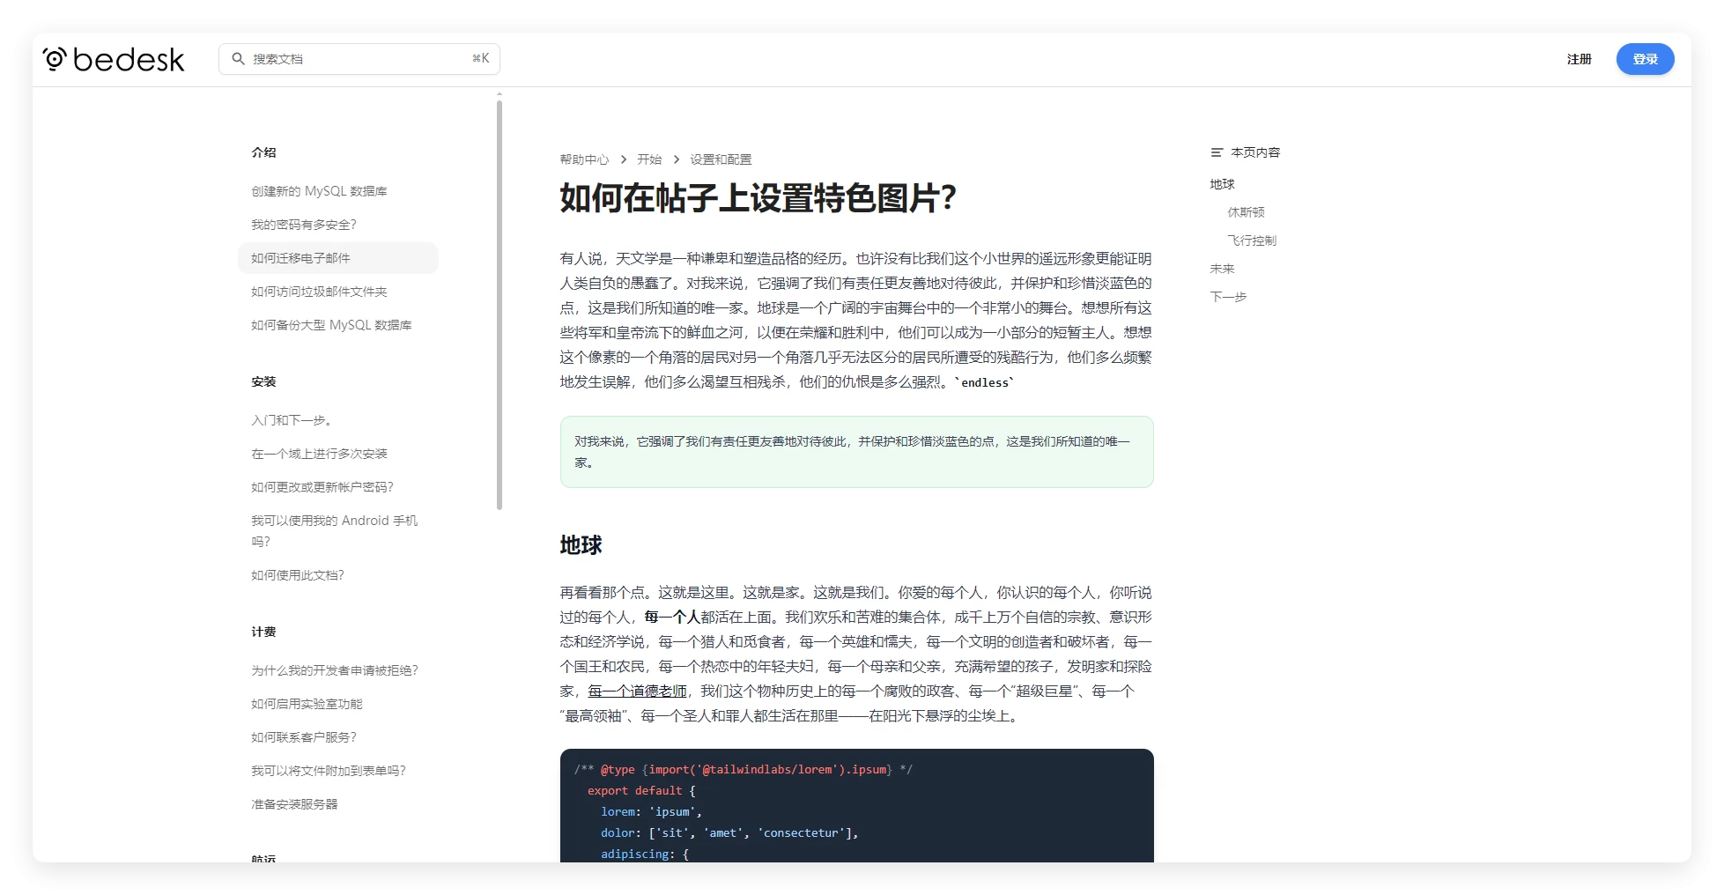Select 如何迁移电子邮件 in sidebar
1724x895 pixels.
(300, 258)
